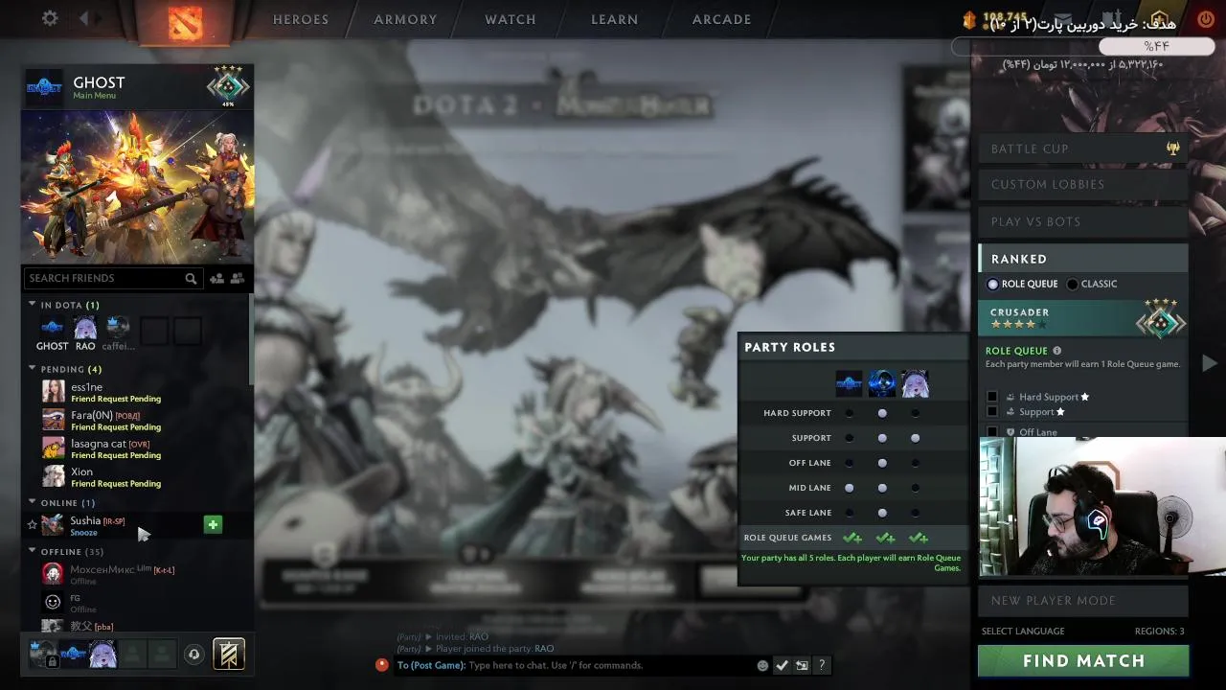The height and width of the screenshot is (690, 1226).
Task: Expand Play vs Bots section
Action: coord(1083,221)
